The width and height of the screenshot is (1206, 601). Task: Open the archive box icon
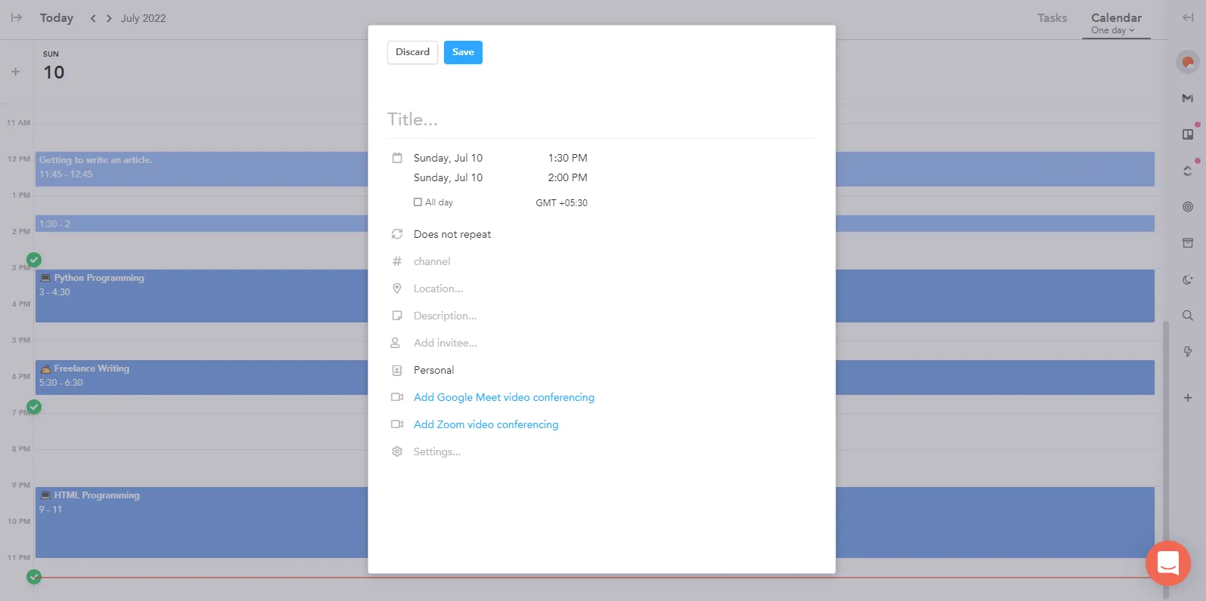[x=1188, y=243]
